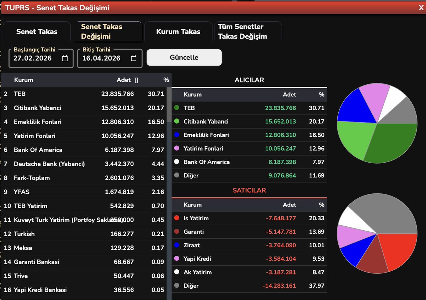Image resolution: width=426 pixels, height=300 pixels.
Task: Click Ak Yatirim amount -3.187.281
Action: click(281, 272)
